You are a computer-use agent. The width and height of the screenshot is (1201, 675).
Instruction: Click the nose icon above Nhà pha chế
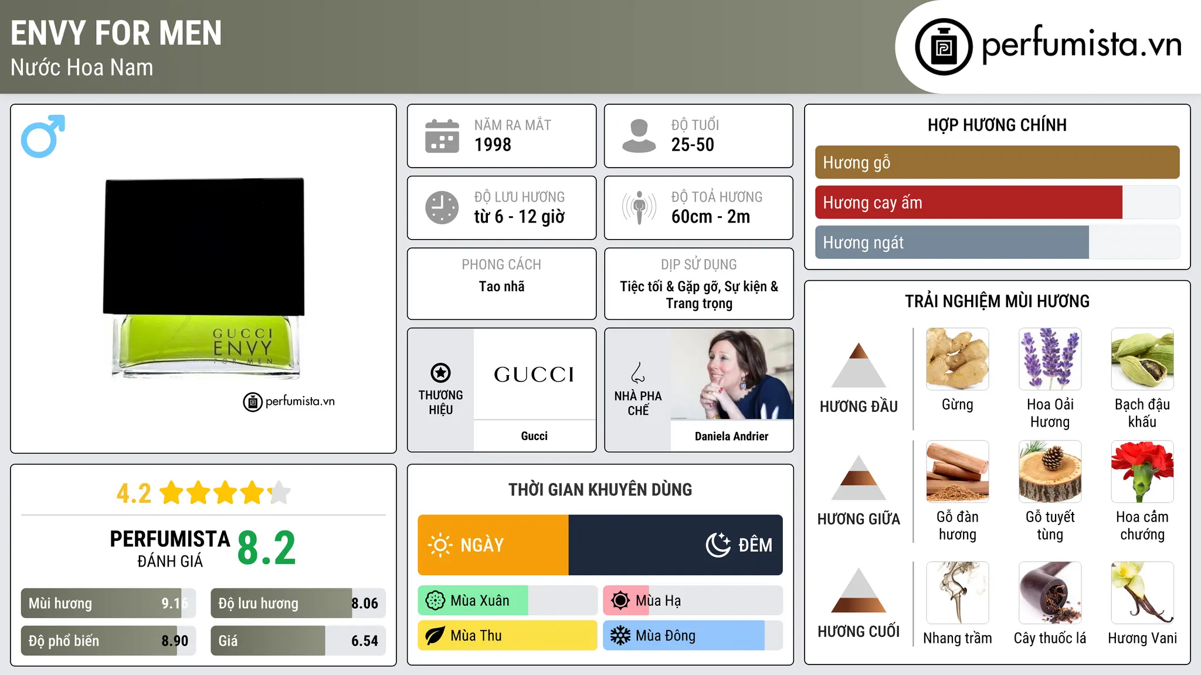(x=638, y=373)
